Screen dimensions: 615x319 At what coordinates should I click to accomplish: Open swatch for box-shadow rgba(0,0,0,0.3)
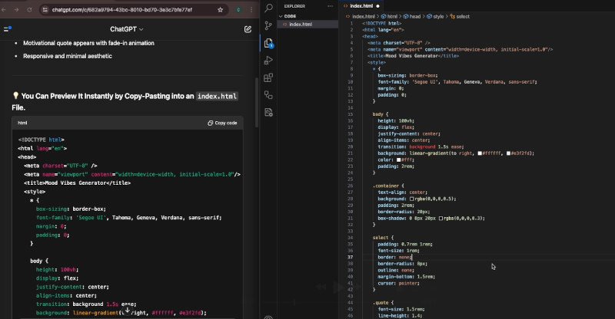tap(440, 219)
